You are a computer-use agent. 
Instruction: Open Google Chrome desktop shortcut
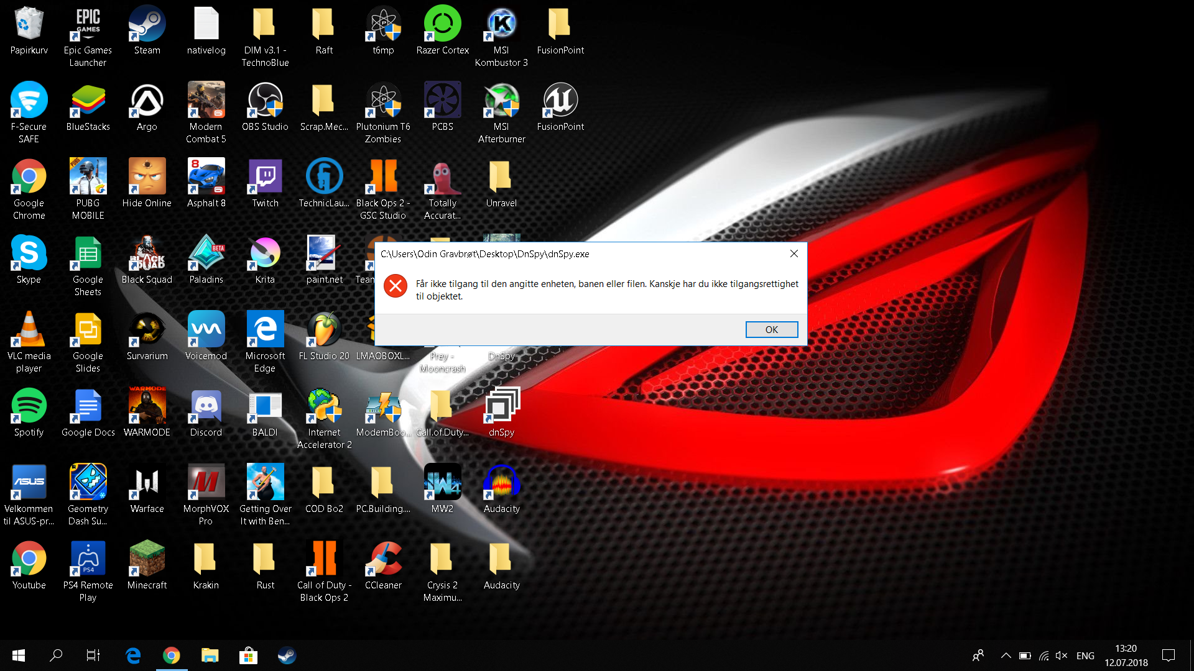pos(29,189)
